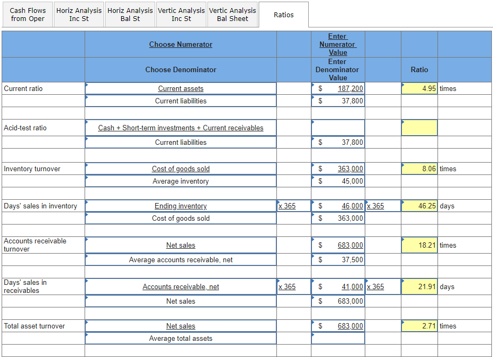
Task: Click the Choose Denominator header
Action: [181, 69]
